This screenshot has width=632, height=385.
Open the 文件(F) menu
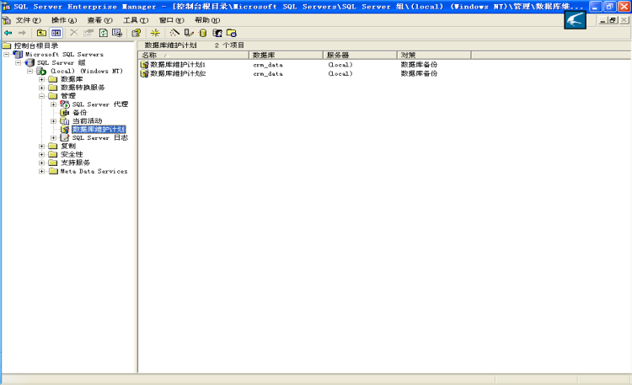pyautogui.click(x=28, y=20)
